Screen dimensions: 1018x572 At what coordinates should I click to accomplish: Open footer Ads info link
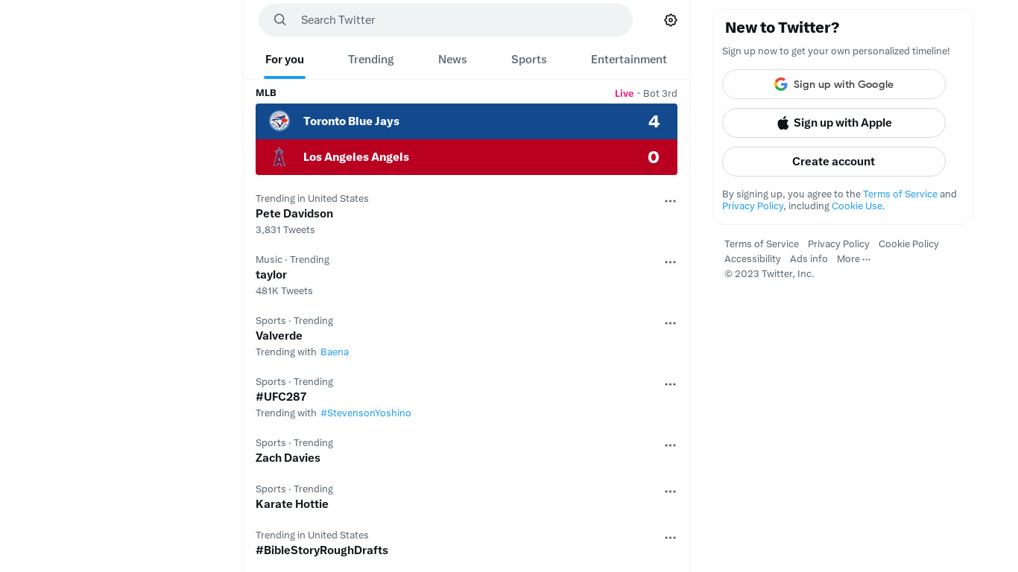pos(809,259)
